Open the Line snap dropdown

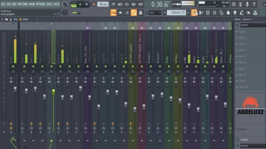click(x=154, y=13)
